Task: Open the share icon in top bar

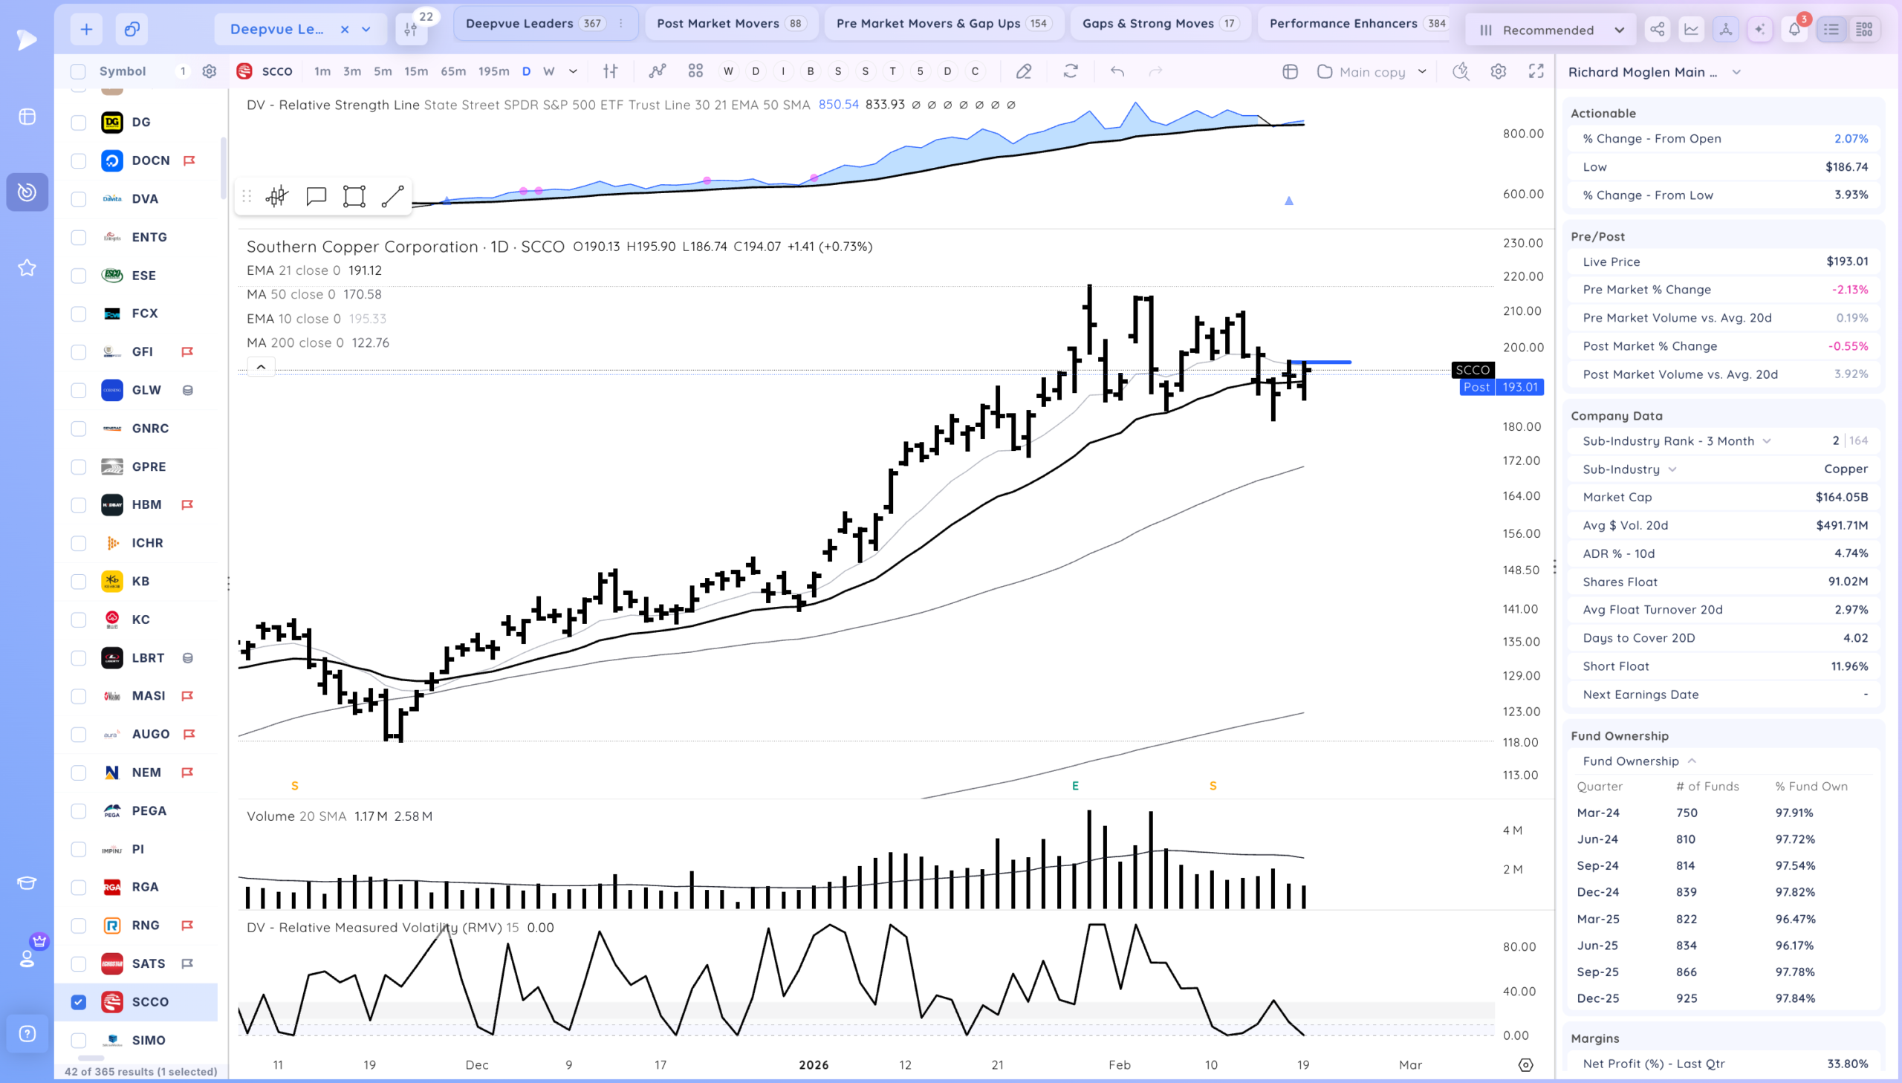Action: pyautogui.click(x=1658, y=30)
